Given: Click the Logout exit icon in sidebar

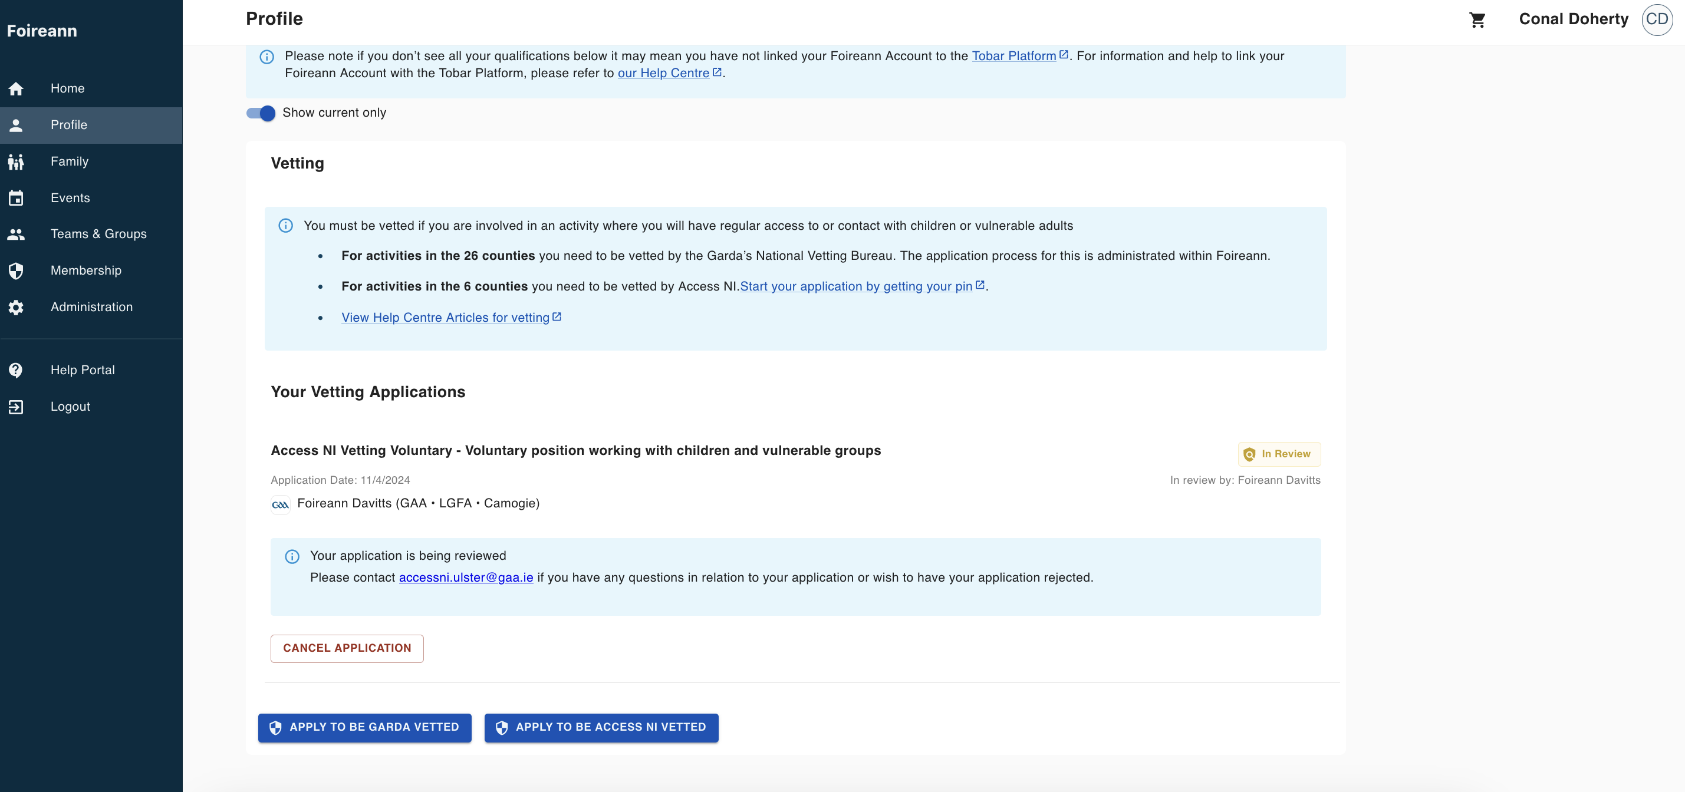Looking at the screenshot, I should point(16,407).
